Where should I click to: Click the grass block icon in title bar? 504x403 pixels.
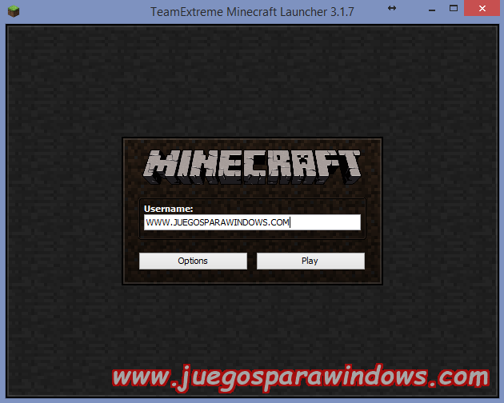tap(14, 11)
